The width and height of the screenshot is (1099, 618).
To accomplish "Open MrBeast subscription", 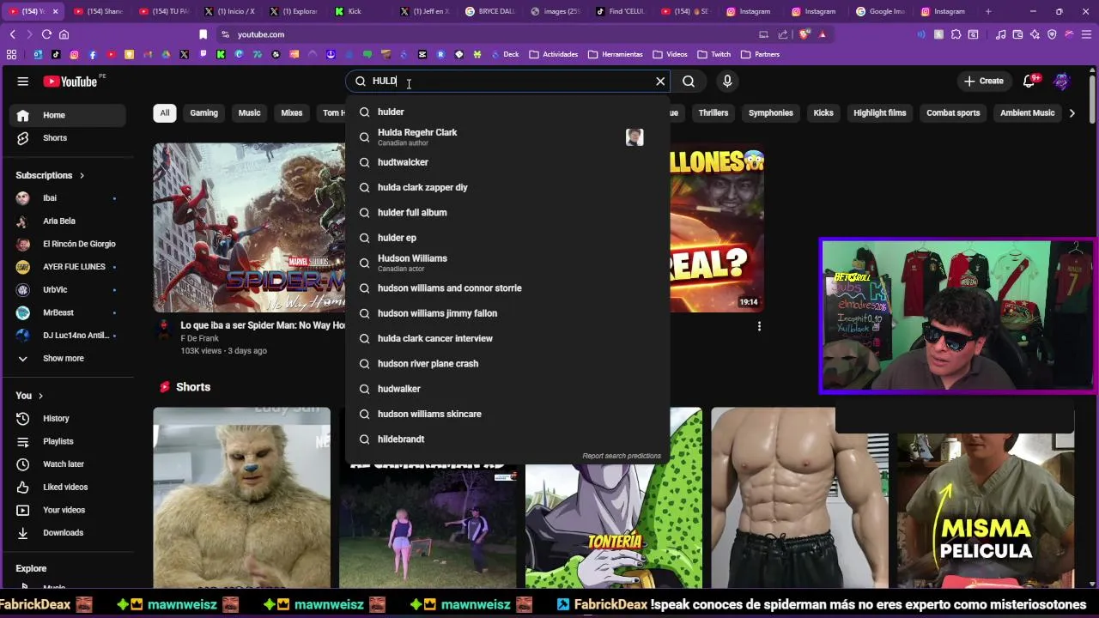I will [x=69, y=312].
